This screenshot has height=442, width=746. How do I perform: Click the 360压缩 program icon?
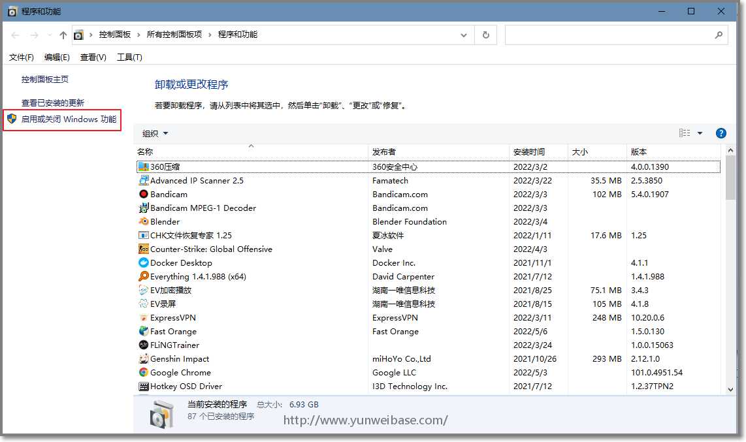pos(143,167)
